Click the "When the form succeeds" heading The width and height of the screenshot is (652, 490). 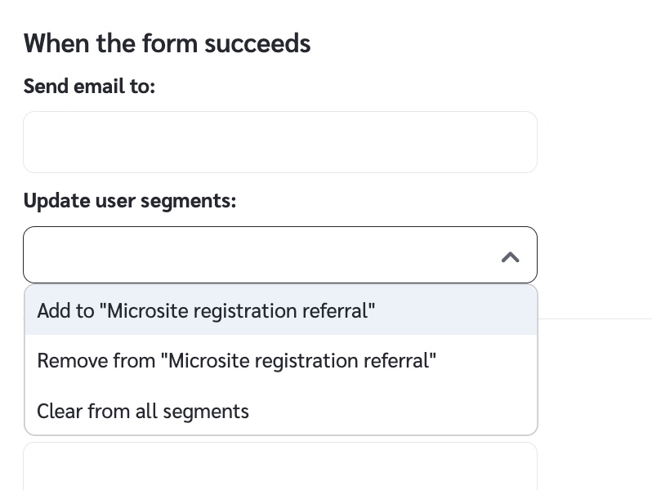(167, 43)
